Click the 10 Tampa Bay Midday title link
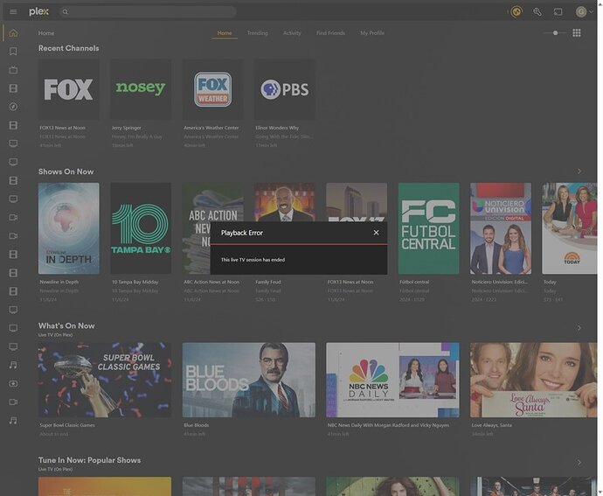This screenshot has height=496, width=603. point(135,282)
